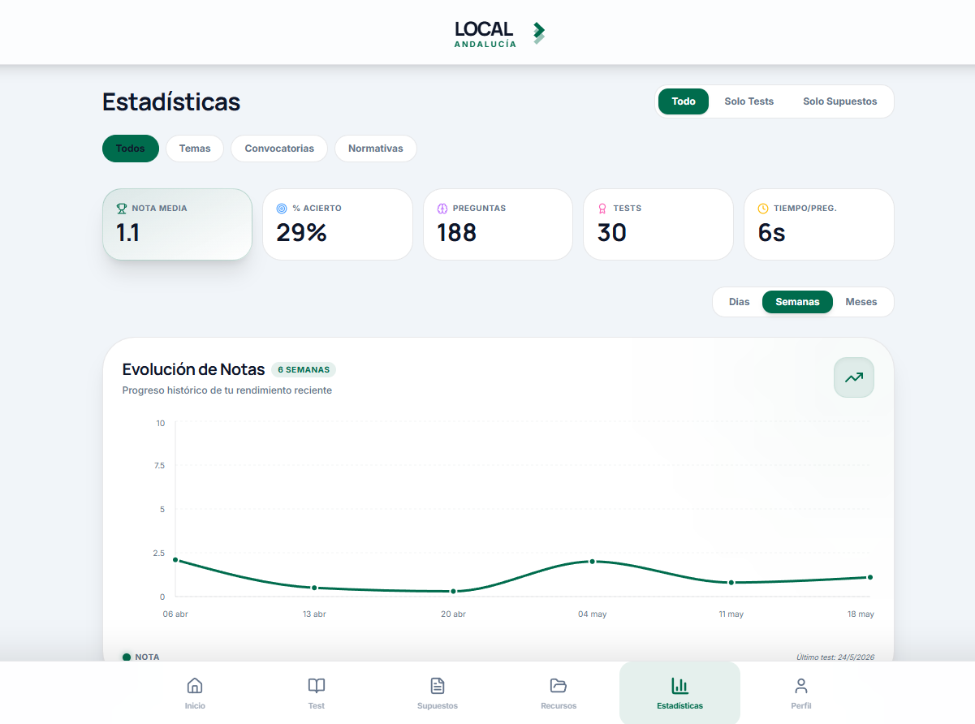Click the brain icon beside Preguntas
975x724 pixels.
[442, 209]
